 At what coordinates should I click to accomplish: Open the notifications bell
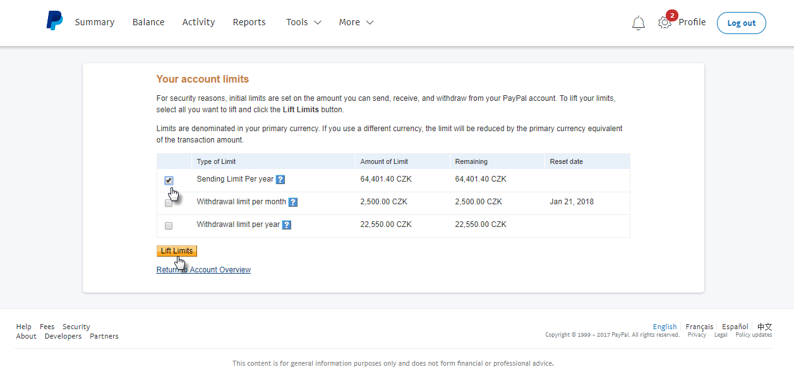coord(638,22)
